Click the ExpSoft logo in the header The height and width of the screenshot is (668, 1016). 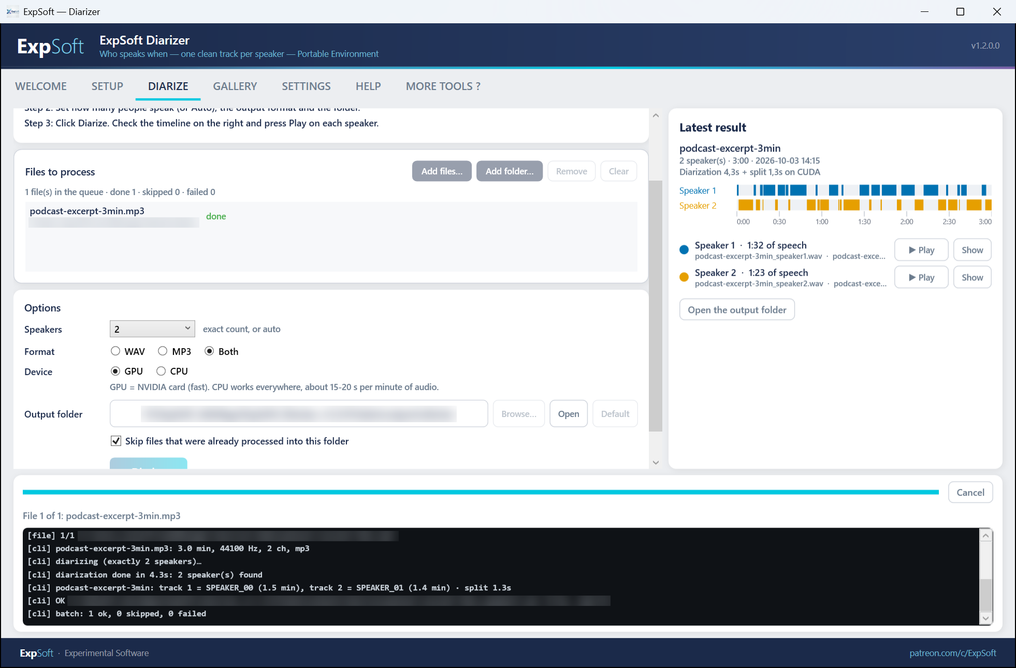coord(50,46)
